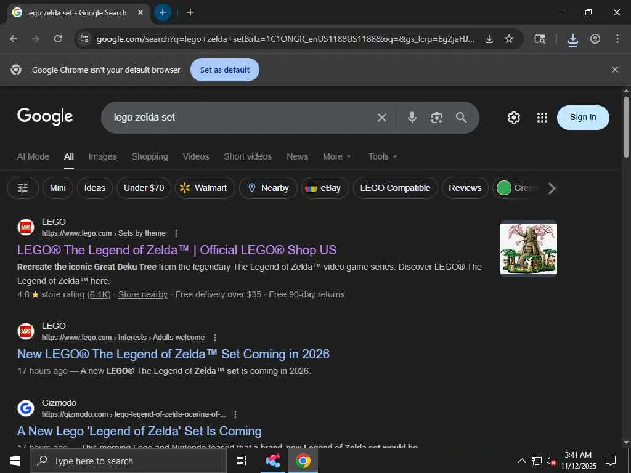Open the Chrome profile icon

595,39
